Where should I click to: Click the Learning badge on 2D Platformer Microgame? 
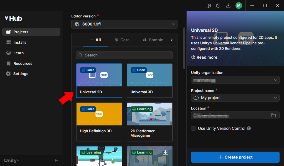142,109
